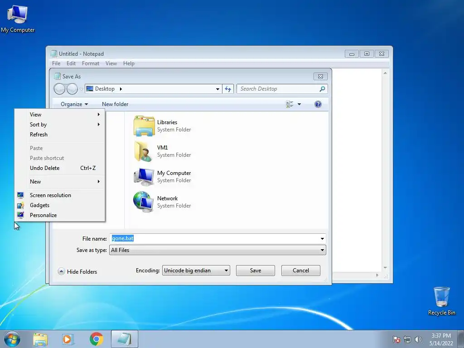Click the Save button
Screen dimensions: 464x348
pos(256,271)
